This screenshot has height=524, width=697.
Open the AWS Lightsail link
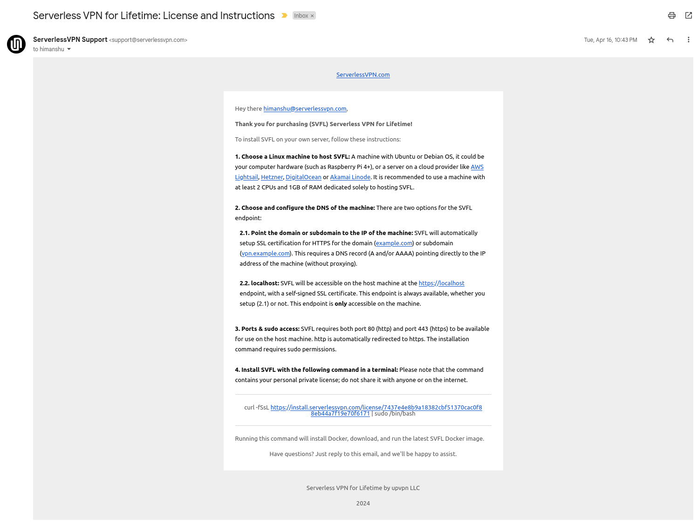(x=477, y=167)
